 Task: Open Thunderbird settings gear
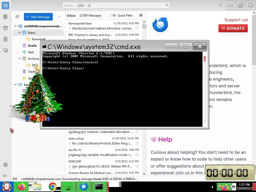coord(5,165)
